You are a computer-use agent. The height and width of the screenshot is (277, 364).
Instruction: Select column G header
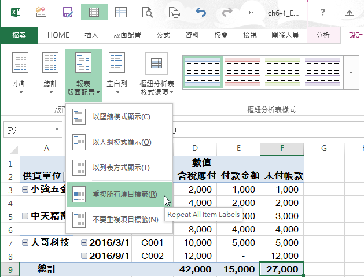324,148
